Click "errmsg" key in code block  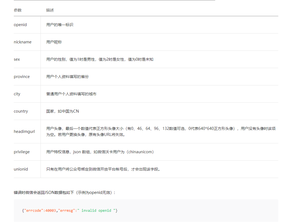pos(67,211)
